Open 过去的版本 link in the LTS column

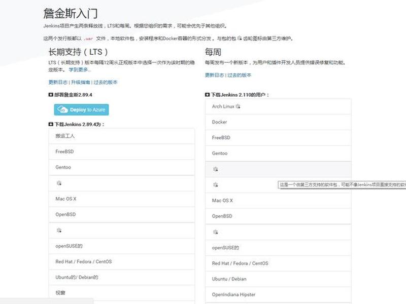(106, 82)
